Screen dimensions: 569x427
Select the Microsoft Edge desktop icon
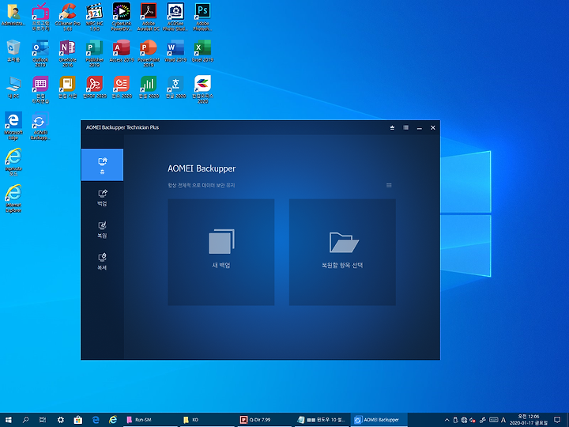click(x=13, y=126)
